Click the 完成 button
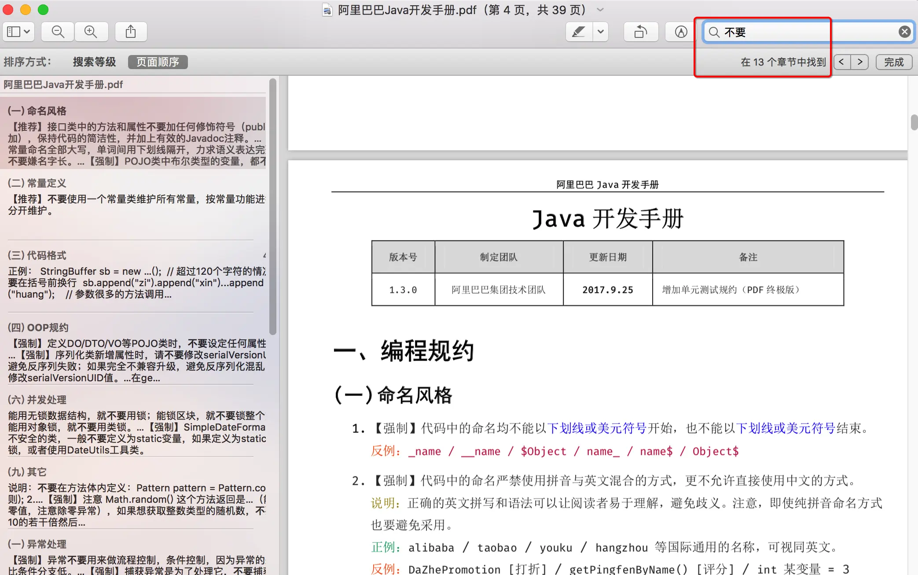Viewport: 918px width, 575px height. tap(894, 62)
